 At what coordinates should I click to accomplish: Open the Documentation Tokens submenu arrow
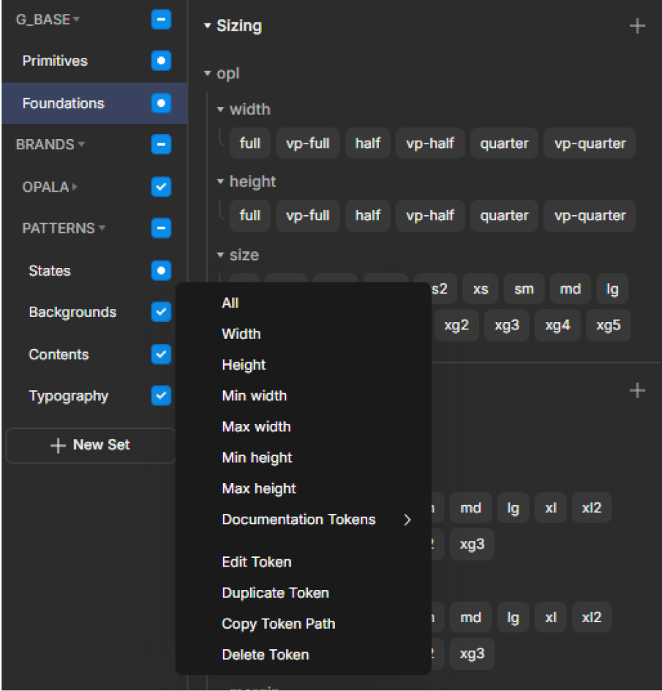407,520
